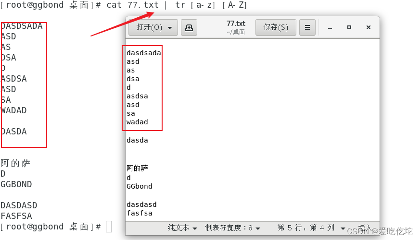Click the terminal prompt cursor box at bottom
Screen dimensions: 420x240
pos(109,227)
